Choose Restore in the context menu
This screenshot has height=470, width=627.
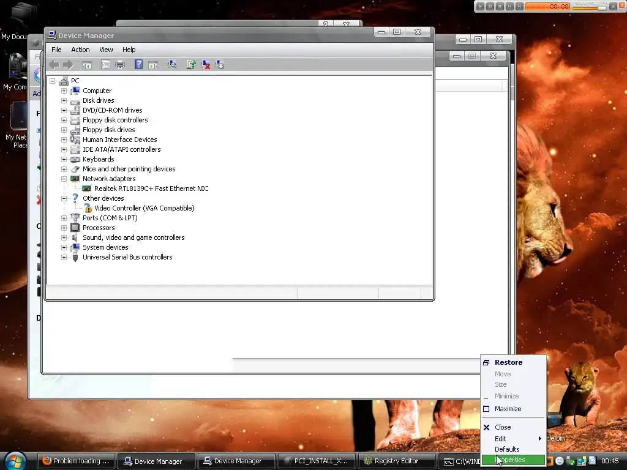(514, 362)
